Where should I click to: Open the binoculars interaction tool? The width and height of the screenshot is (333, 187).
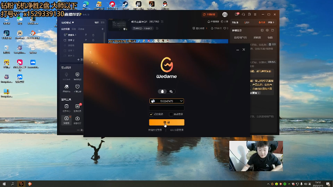click(67, 88)
